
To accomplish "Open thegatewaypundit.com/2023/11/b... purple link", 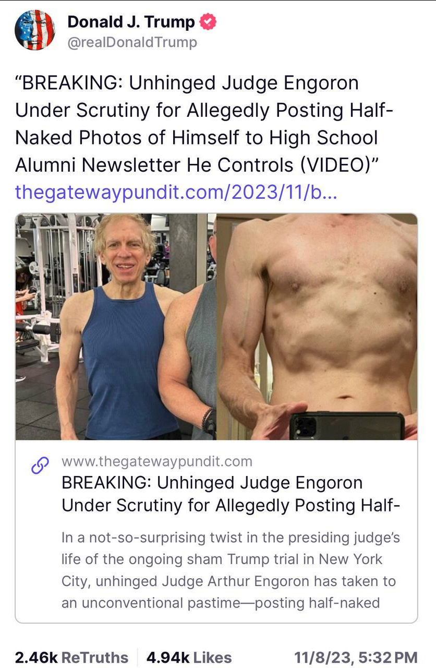I will (x=176, y=192).
